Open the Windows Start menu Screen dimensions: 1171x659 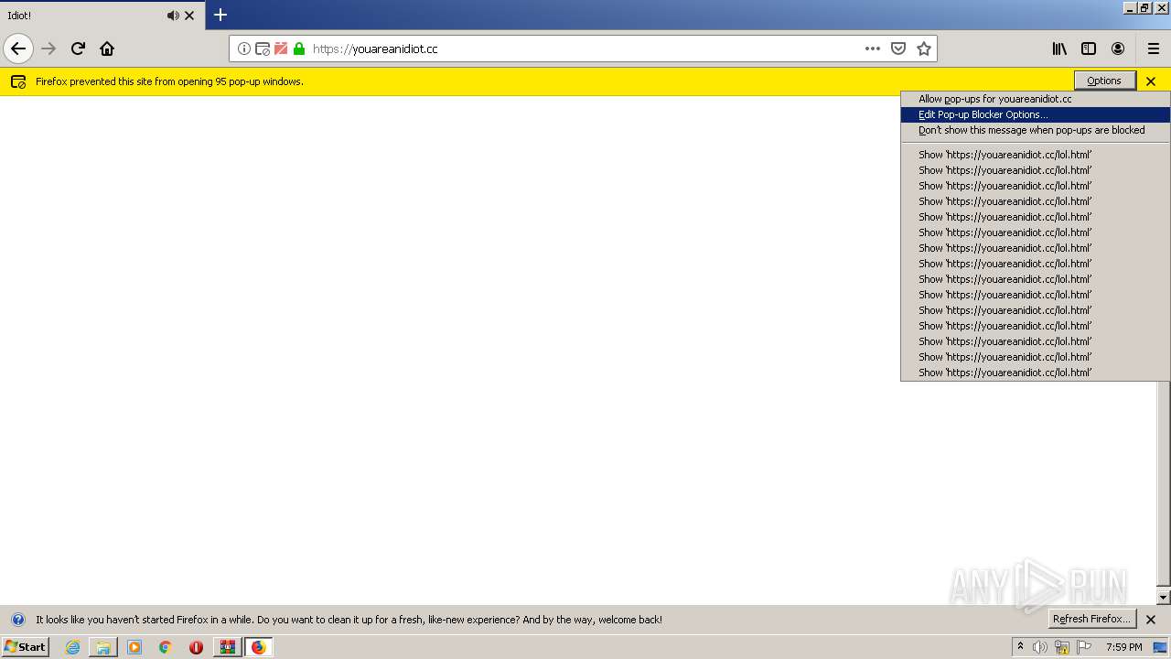coord(25,646)
